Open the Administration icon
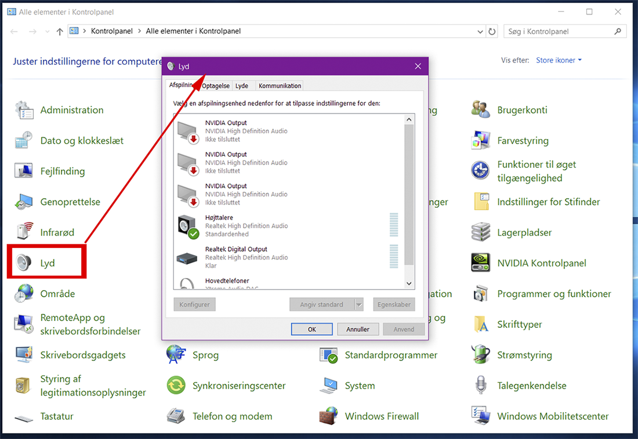Image resolution: width=638 pixels, height=439 pixels. [x=24, y=110]
